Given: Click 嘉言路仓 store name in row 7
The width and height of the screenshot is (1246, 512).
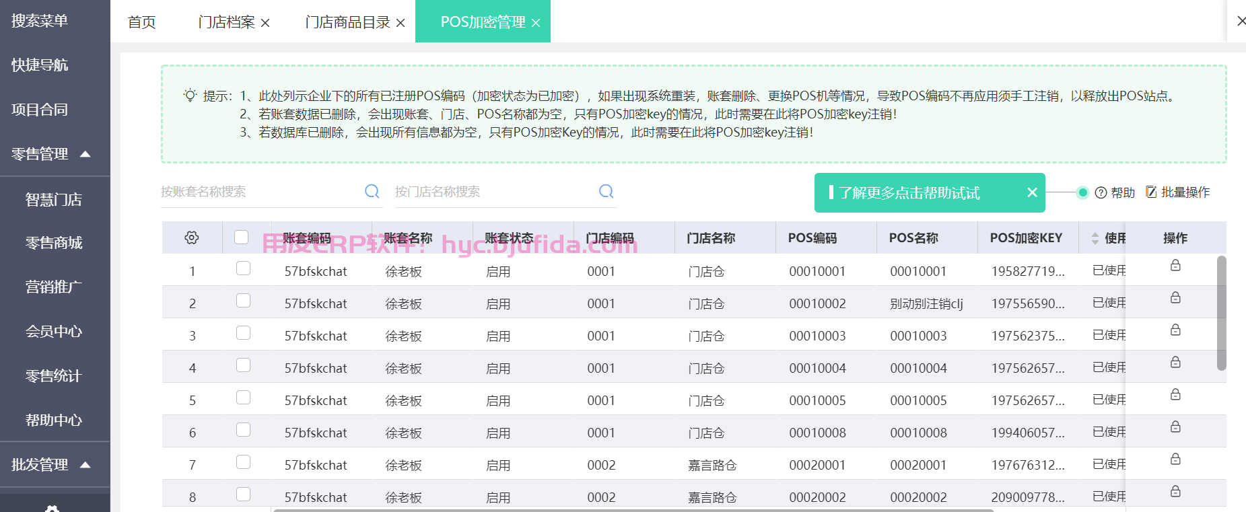Looking at the screenshot, I should (x=712, y=466).
